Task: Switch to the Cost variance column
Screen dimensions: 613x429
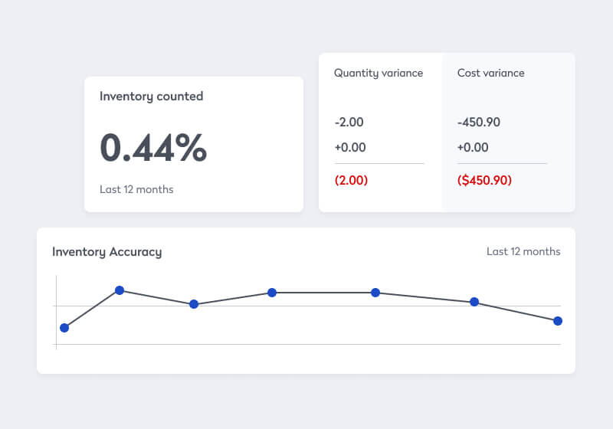Action: pyautogui.click(x=490, y=74)
